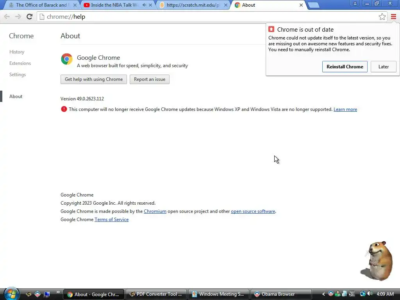The image size is (400, 300).
Task: Open a new tab with the new-tab button
Action: (314, 5)
